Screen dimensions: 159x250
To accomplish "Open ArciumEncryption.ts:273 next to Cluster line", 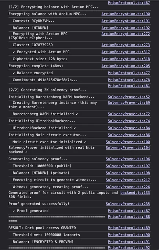I will tap(126, 45).
